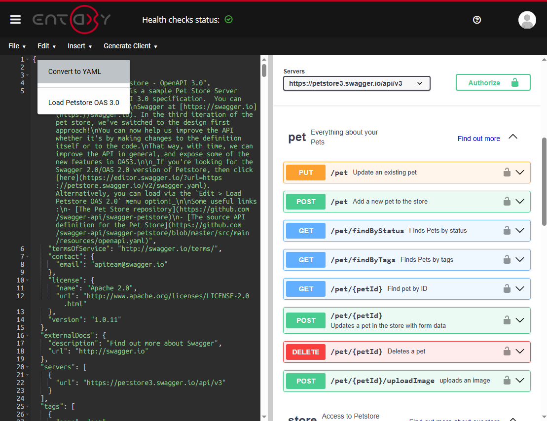The image size is (547, 421).
Task: Click the user avatar icon
Action: click(527, 20)
